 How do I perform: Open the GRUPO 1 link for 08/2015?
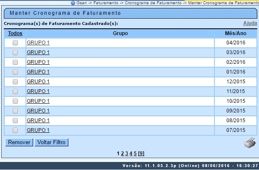pyautogui.click(x=38, y=120)
